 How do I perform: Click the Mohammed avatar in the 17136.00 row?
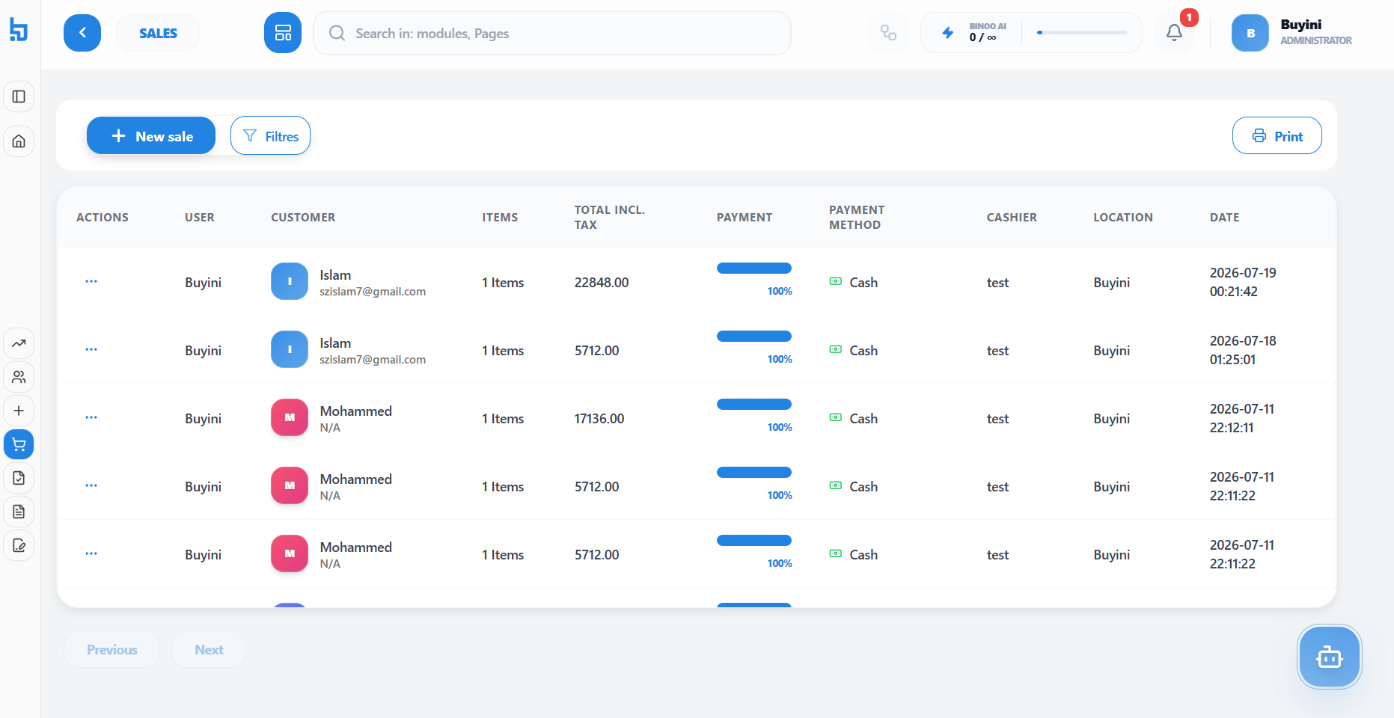click(x=290, y=417)
